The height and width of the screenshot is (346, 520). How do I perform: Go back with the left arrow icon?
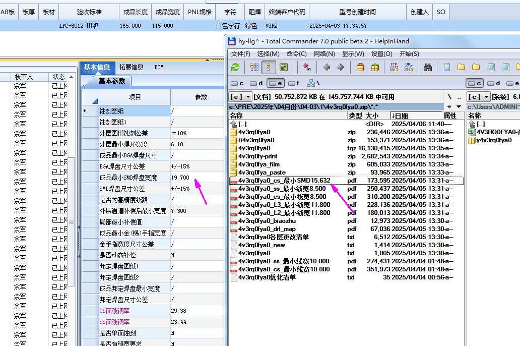pos(327,68)
